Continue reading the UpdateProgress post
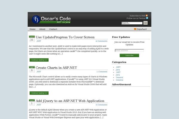179x119 pixels. 39,60
